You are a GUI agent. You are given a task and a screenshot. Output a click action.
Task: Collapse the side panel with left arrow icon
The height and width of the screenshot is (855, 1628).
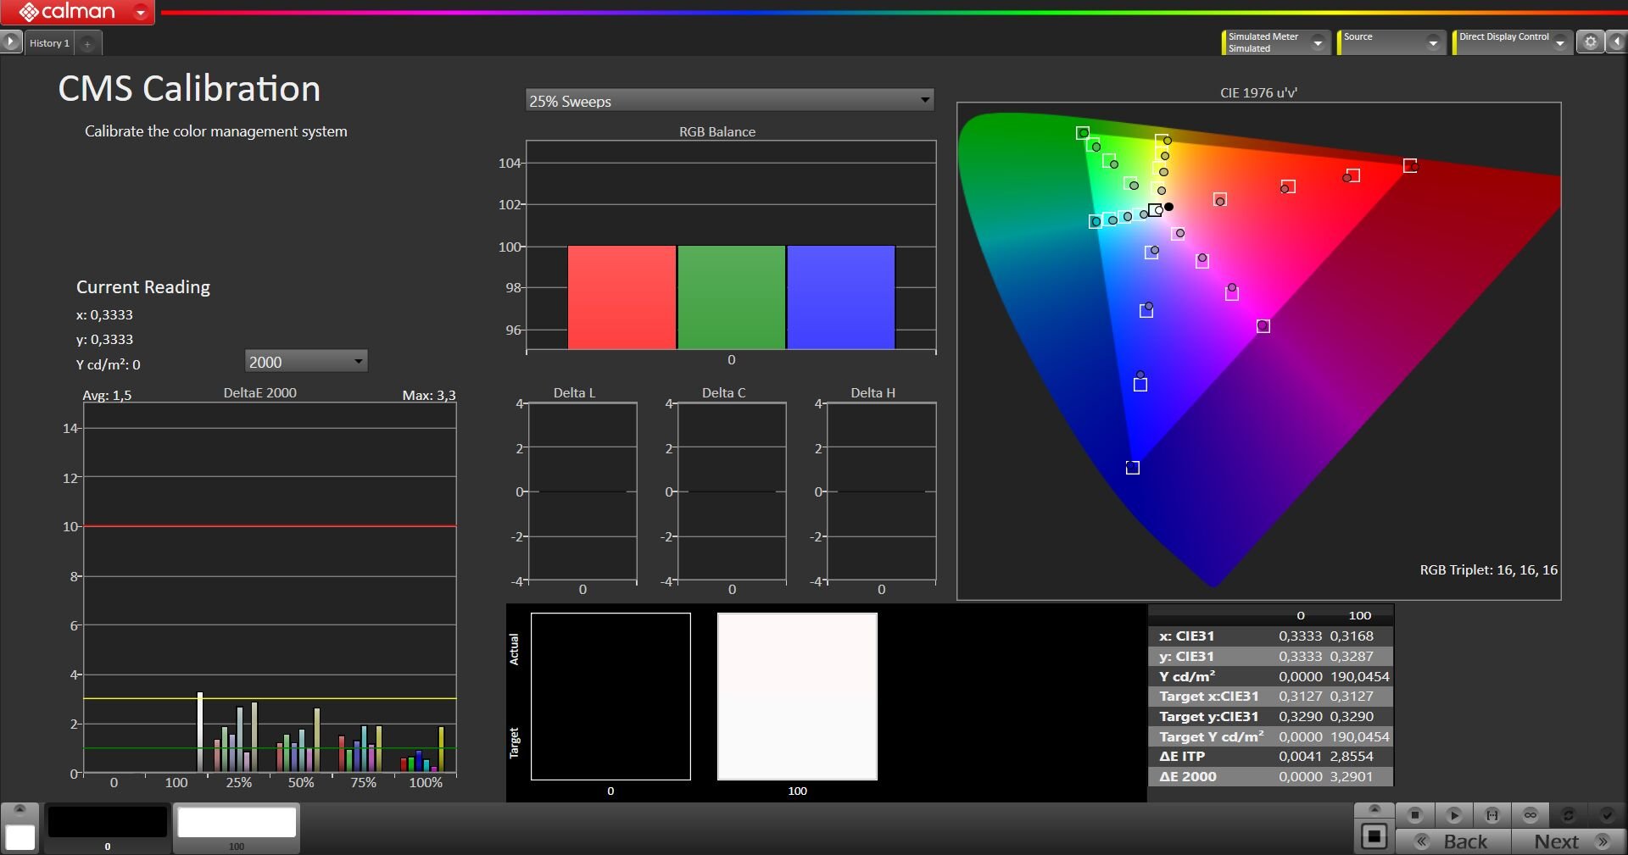(1618, 42)
